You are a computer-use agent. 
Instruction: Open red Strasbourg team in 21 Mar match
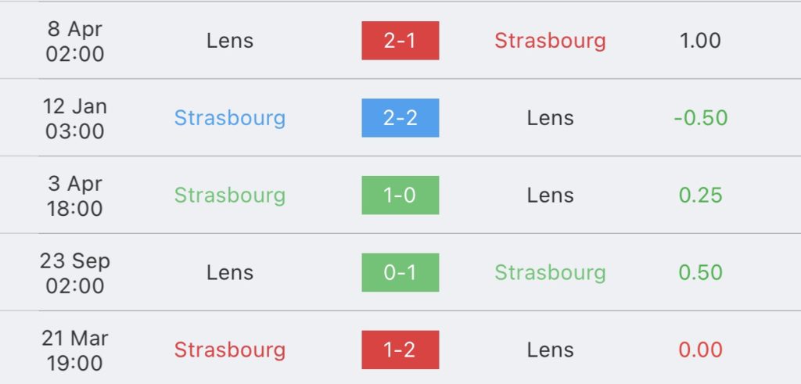pyautogui.click(x=230, y=350)
